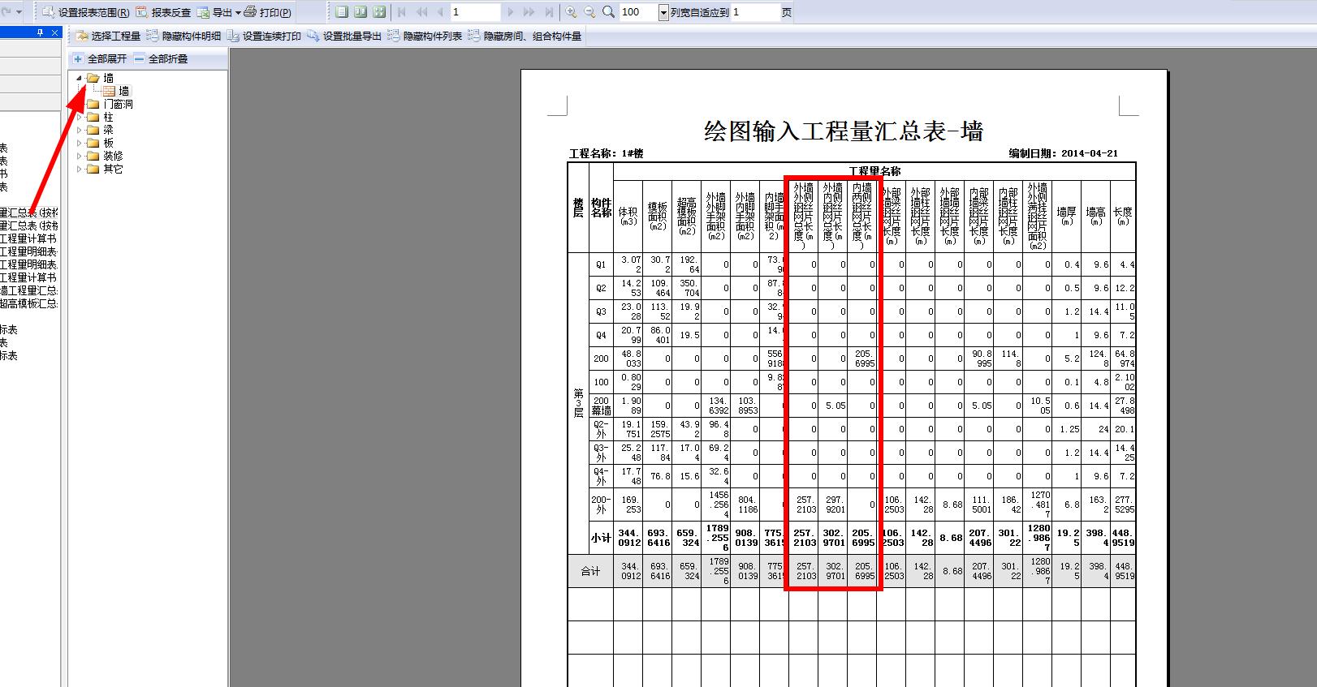This screenshot has width=1317, height=687.
Task: Go to first page icon
Action: point(402,12)
